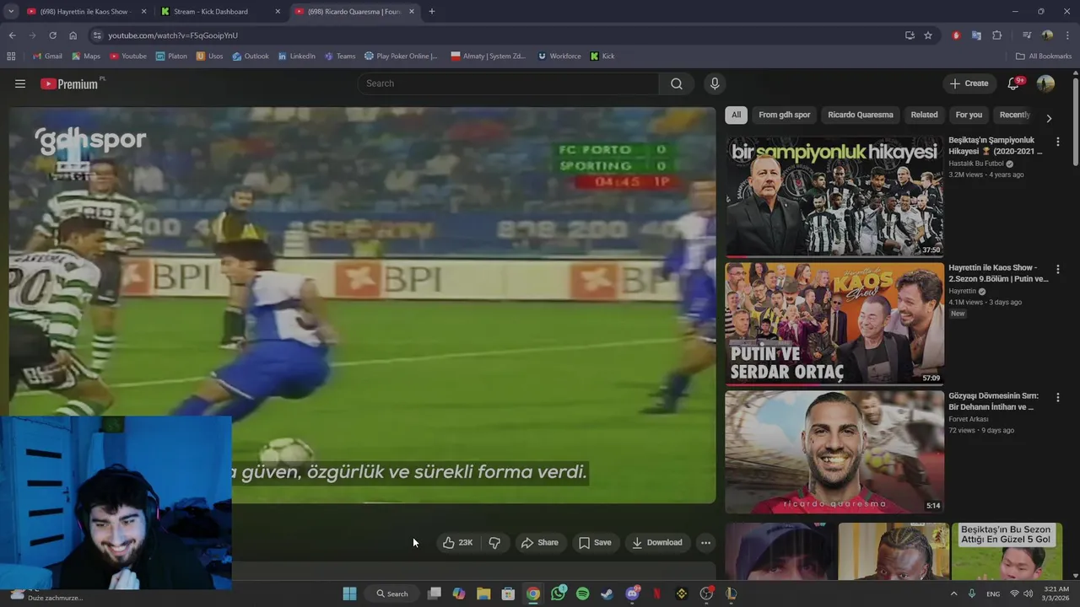This screenshot has width=1080, height=607.
Task: Show more filter chips with the right arrow
Action: [x=1048, y=118]
